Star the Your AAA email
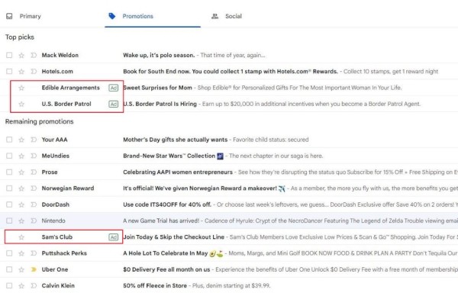Viewport: 458px width, 293px height. coord(21,140)
